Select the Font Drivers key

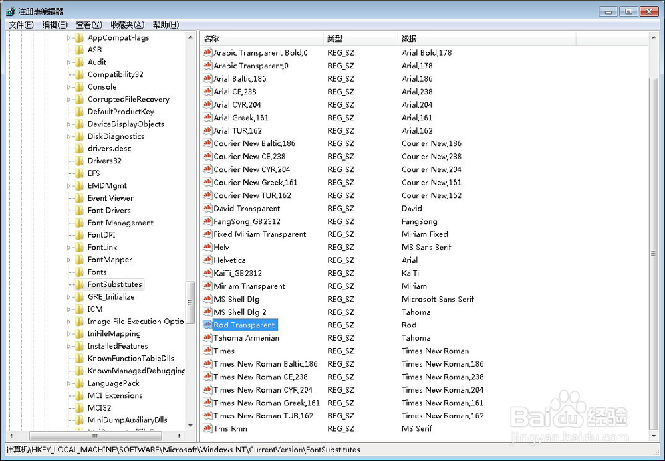pyautogui.click(x=108, y=210)
